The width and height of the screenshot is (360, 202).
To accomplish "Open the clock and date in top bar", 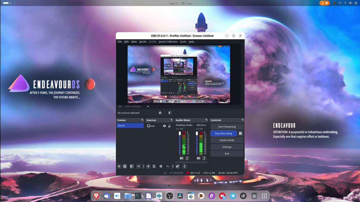I will pyautogui.click(x=180, y=3).
